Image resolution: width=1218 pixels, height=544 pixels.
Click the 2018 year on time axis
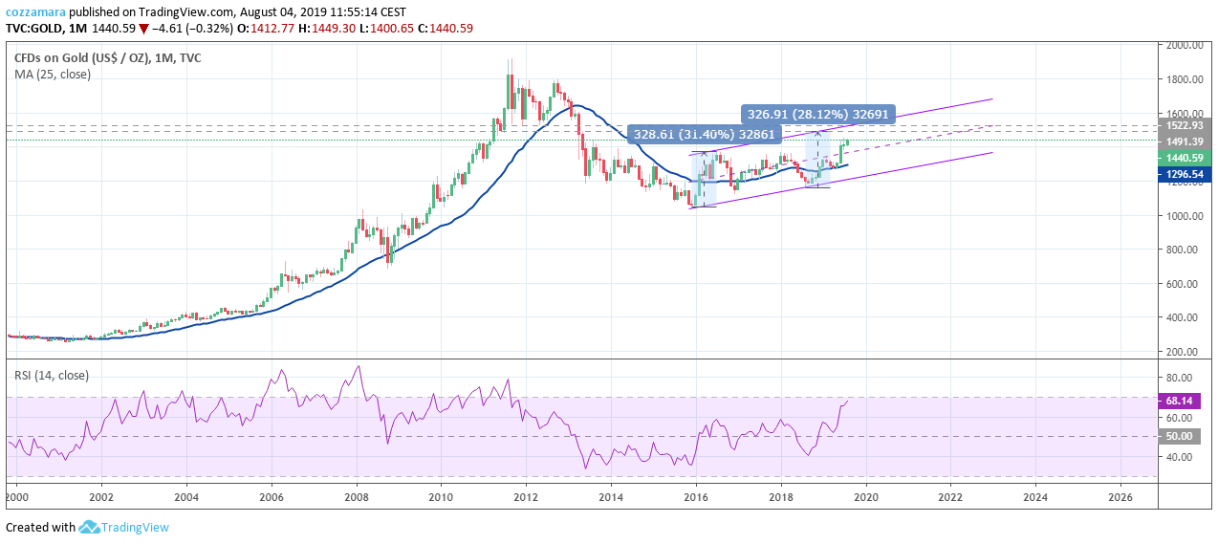coord(781,497)
